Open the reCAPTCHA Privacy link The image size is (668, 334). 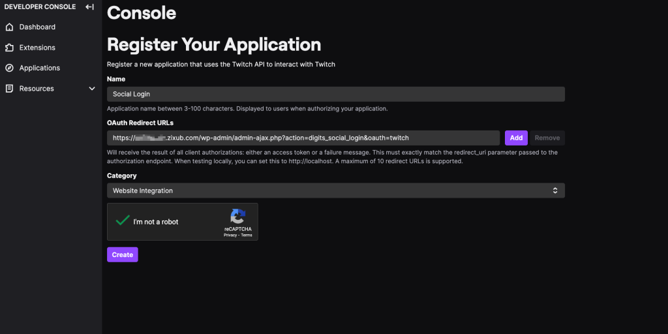click(230, 235)
